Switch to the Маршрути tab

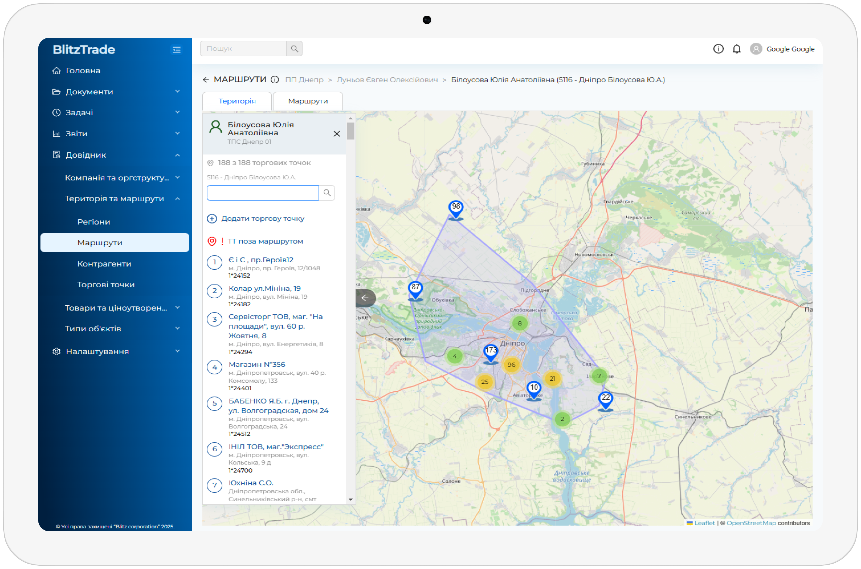[308, 101]
